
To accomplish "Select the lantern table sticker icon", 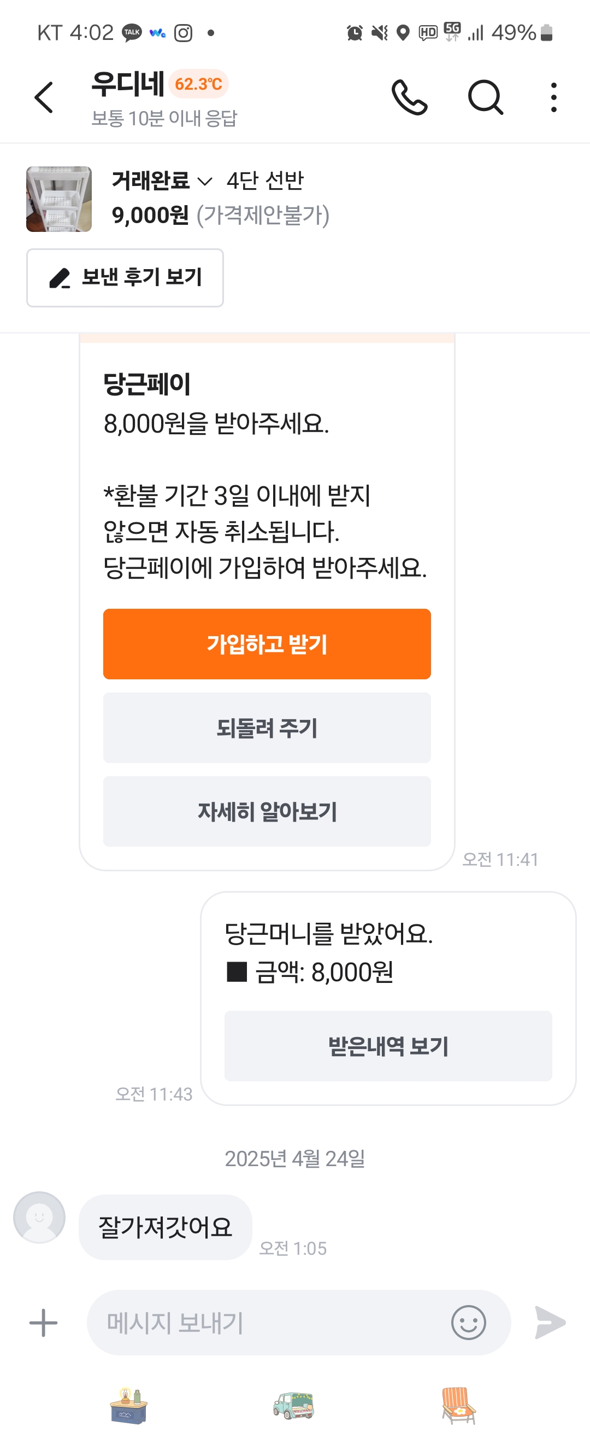I will pos(129,1406).
